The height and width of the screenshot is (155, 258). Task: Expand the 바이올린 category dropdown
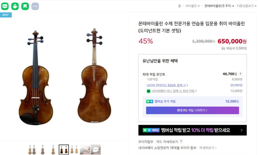tap(192, 6)
